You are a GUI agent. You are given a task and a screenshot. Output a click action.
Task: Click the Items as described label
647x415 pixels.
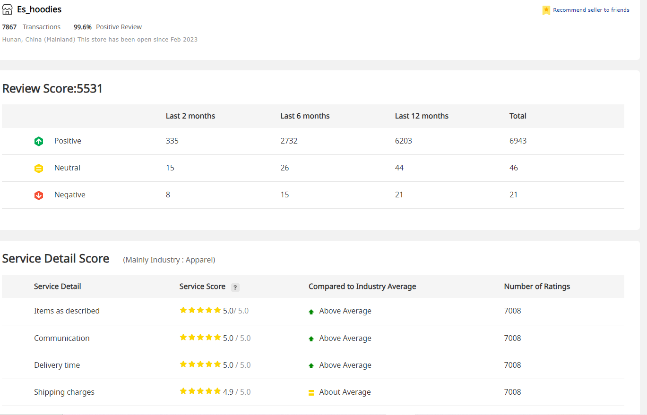tap(67, 311)
